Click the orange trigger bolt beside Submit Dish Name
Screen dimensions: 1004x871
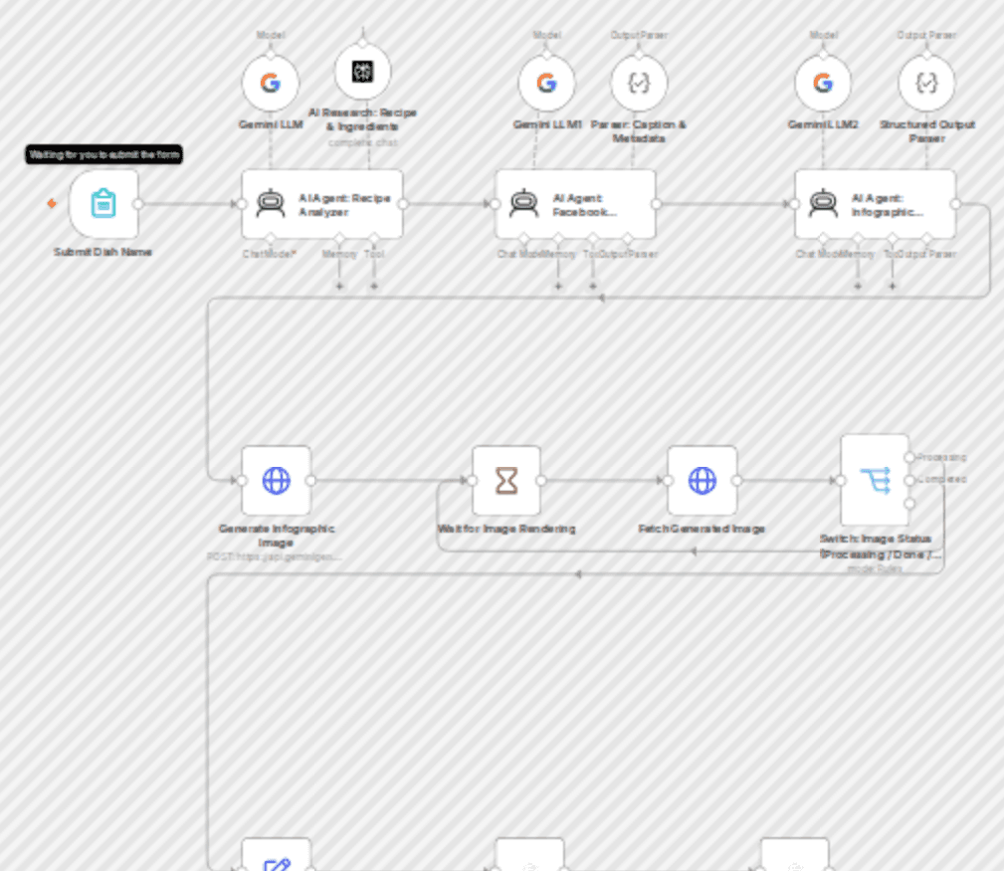click(52, 204)
